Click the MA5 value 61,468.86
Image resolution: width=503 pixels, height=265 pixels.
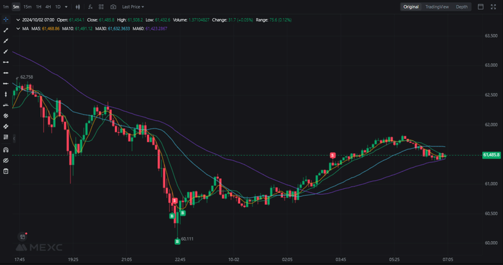tap(51, 28)
